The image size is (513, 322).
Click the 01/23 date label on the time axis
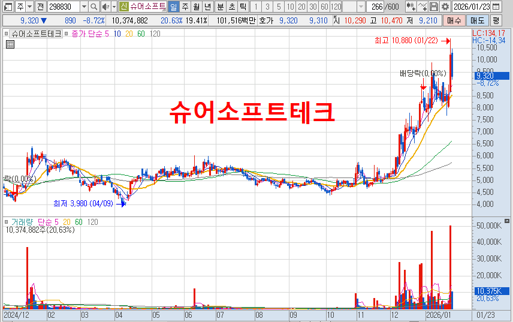pyautogui.click(x=485, y=315)
